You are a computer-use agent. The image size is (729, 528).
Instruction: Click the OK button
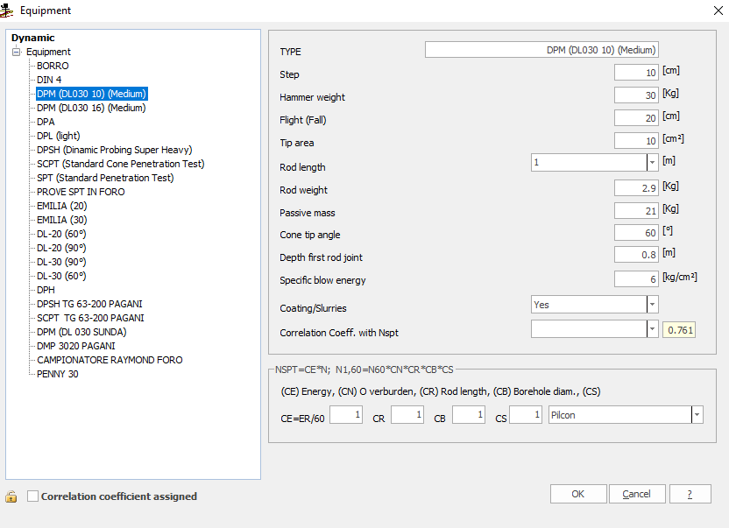(x=578, y=494)
